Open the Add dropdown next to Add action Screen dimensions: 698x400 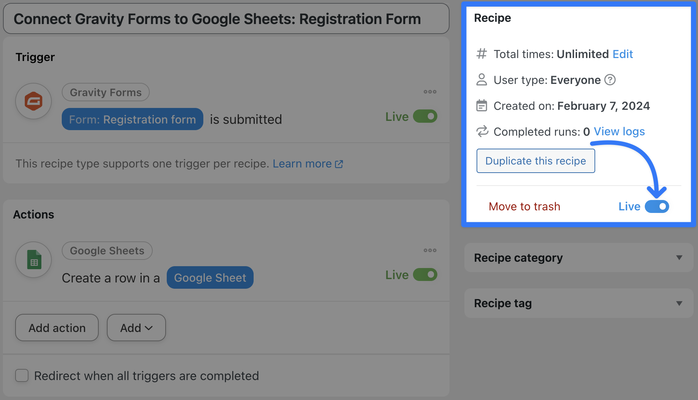pyautogui.click(x=136, y=328)
